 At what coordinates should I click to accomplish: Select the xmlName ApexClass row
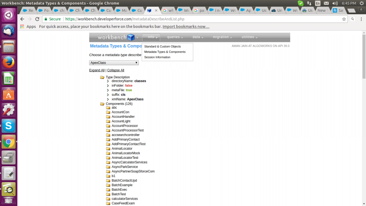[128, 99]
